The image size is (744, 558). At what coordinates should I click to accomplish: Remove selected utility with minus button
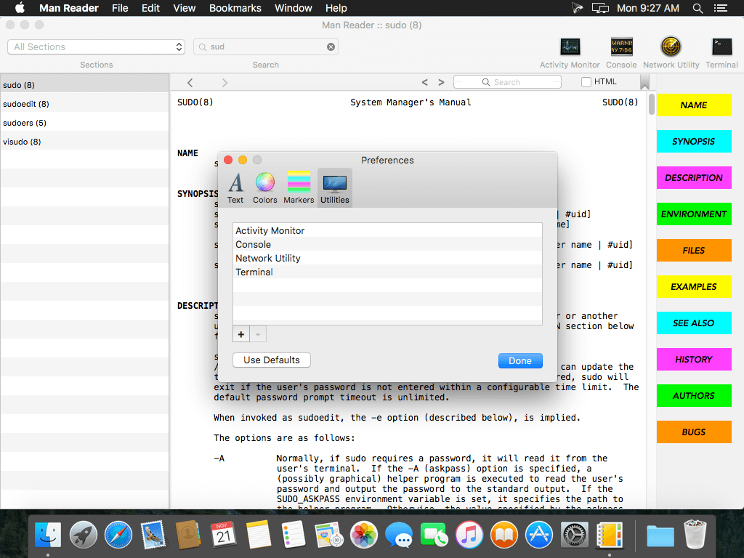tap(258, 334)
